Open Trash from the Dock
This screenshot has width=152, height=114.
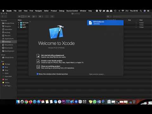(x=134, y=102)
